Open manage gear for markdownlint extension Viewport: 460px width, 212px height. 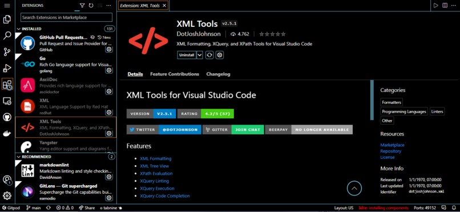click(109, 177)
